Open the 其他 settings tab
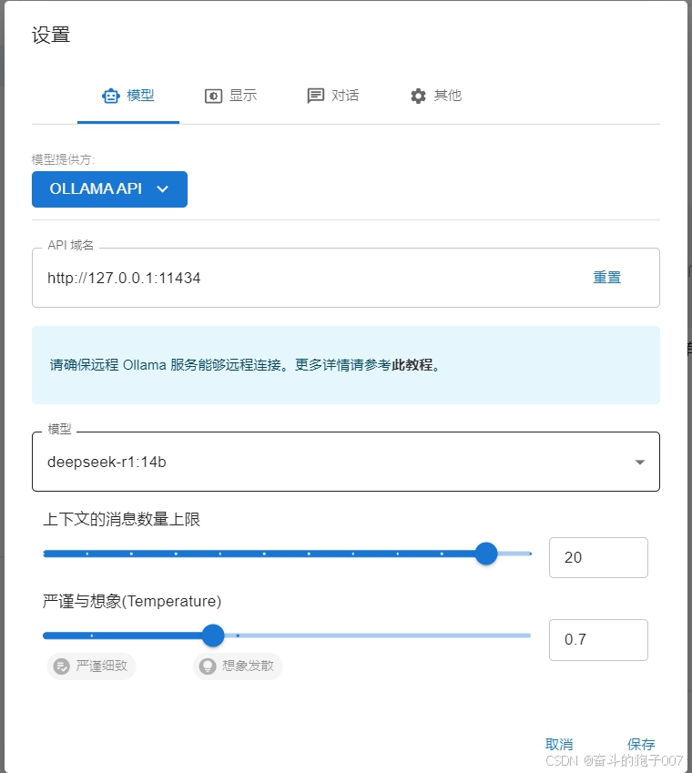 [x=435, y=96]
